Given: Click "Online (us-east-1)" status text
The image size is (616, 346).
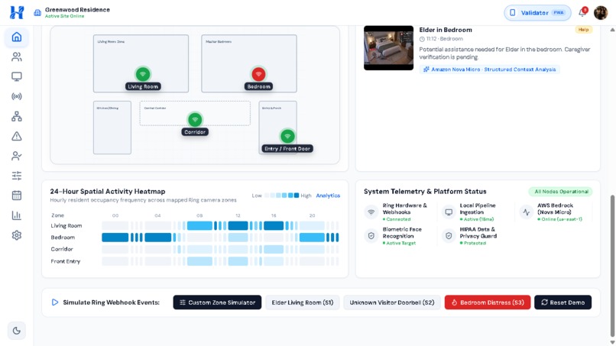Looking at the screenshot, I should tap(559, 219).
